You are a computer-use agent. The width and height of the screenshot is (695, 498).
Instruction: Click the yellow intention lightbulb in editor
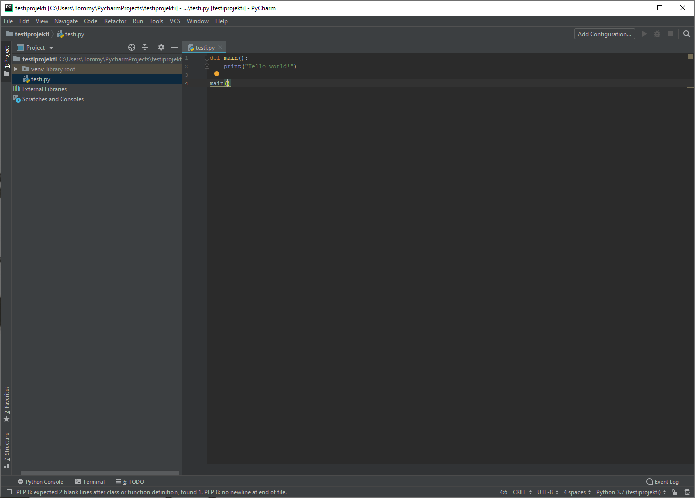[x=217, y=74]
